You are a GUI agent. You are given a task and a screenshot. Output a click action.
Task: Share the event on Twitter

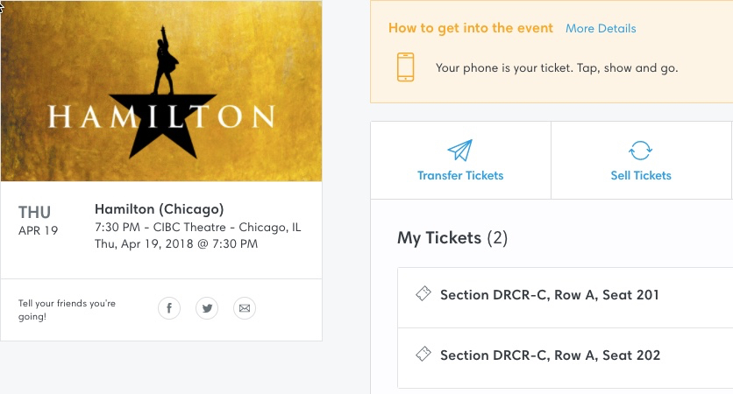(x=207, y=308)
